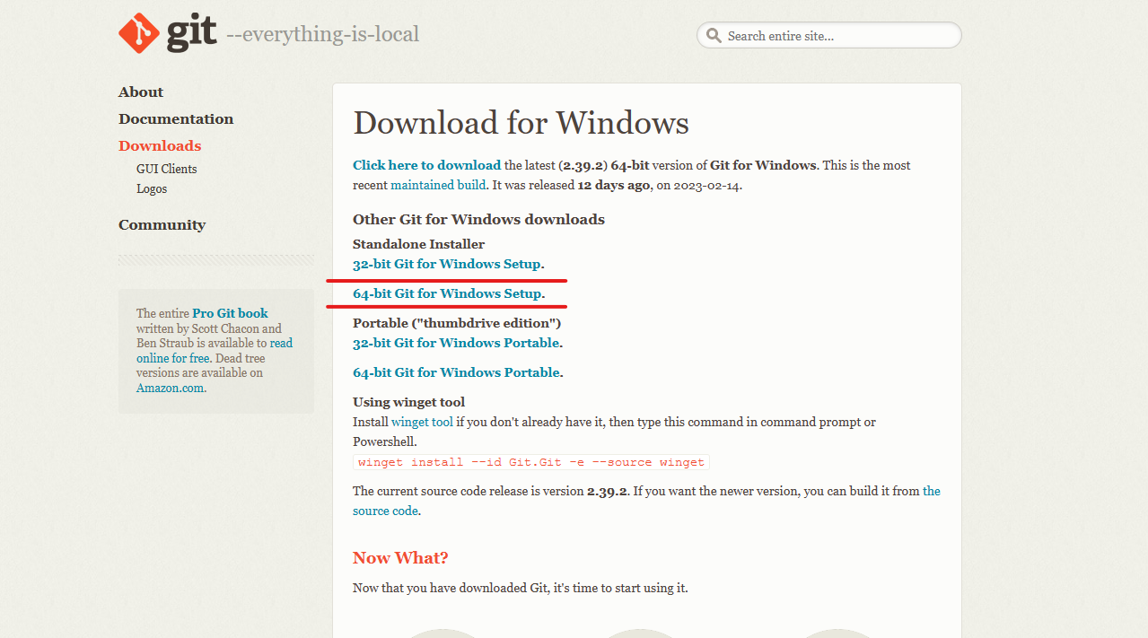This screenshot has height=638, width=1148.
Task: Click the git wordmark text
Action: pos(192,33)
